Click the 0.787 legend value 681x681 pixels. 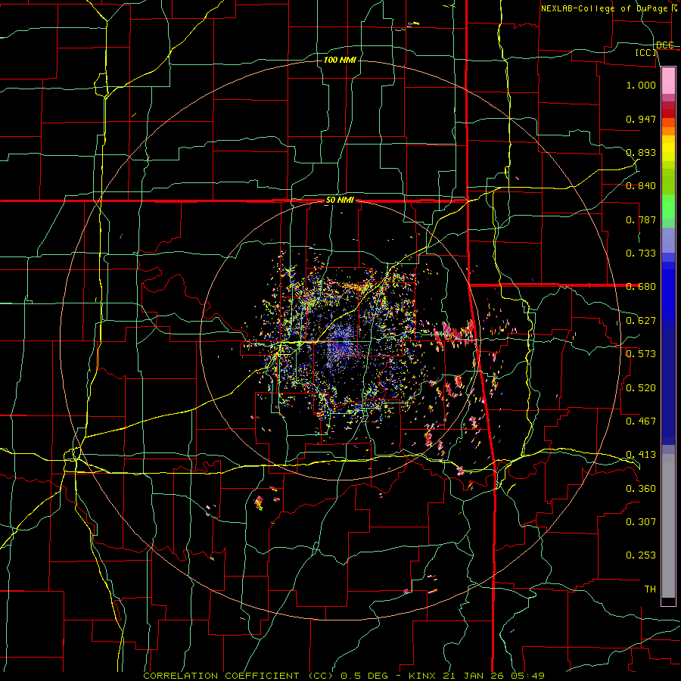point(641,219)
